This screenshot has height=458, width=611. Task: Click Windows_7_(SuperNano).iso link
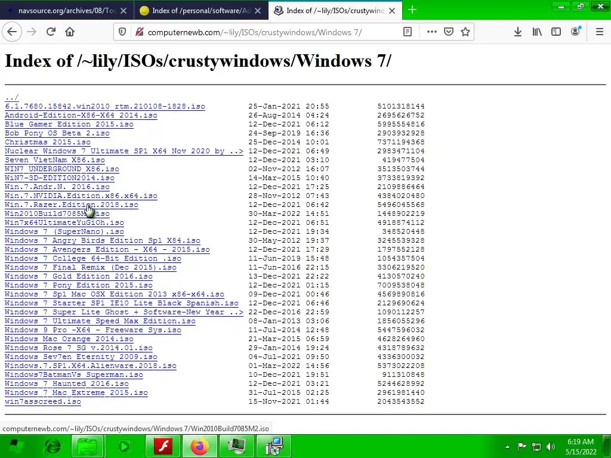[x=64, y=232]
